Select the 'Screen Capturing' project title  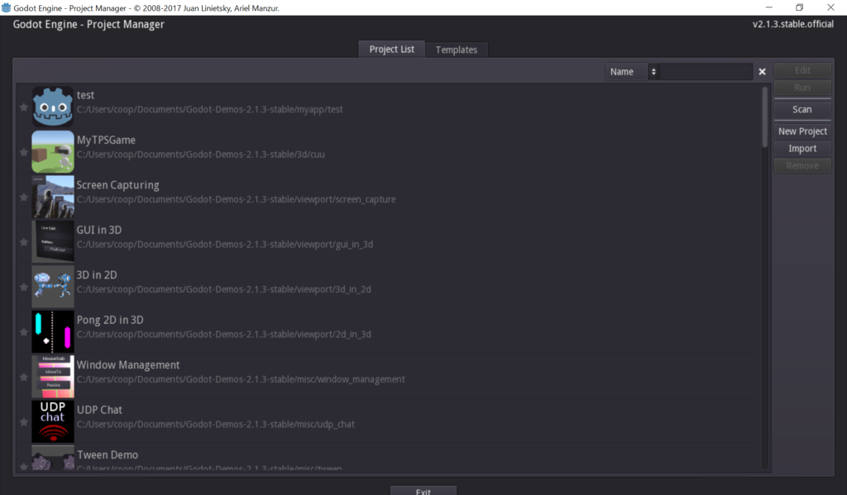(x=117, y=185)
